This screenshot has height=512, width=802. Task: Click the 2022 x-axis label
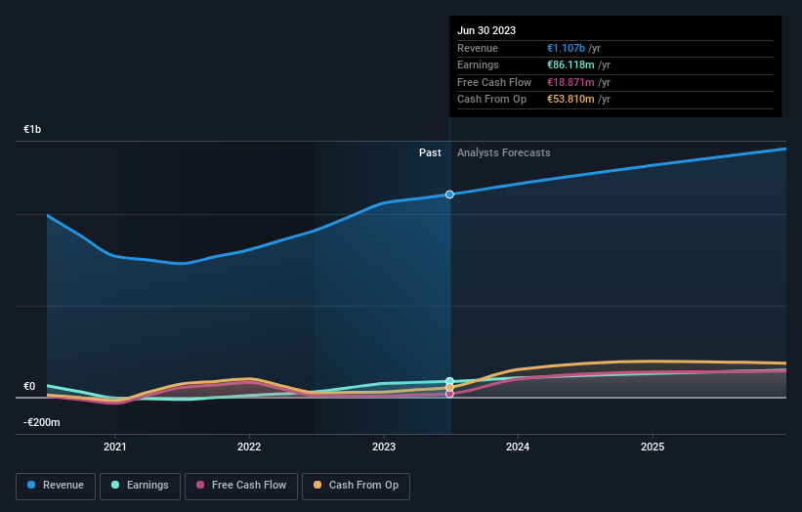(249, 448)
